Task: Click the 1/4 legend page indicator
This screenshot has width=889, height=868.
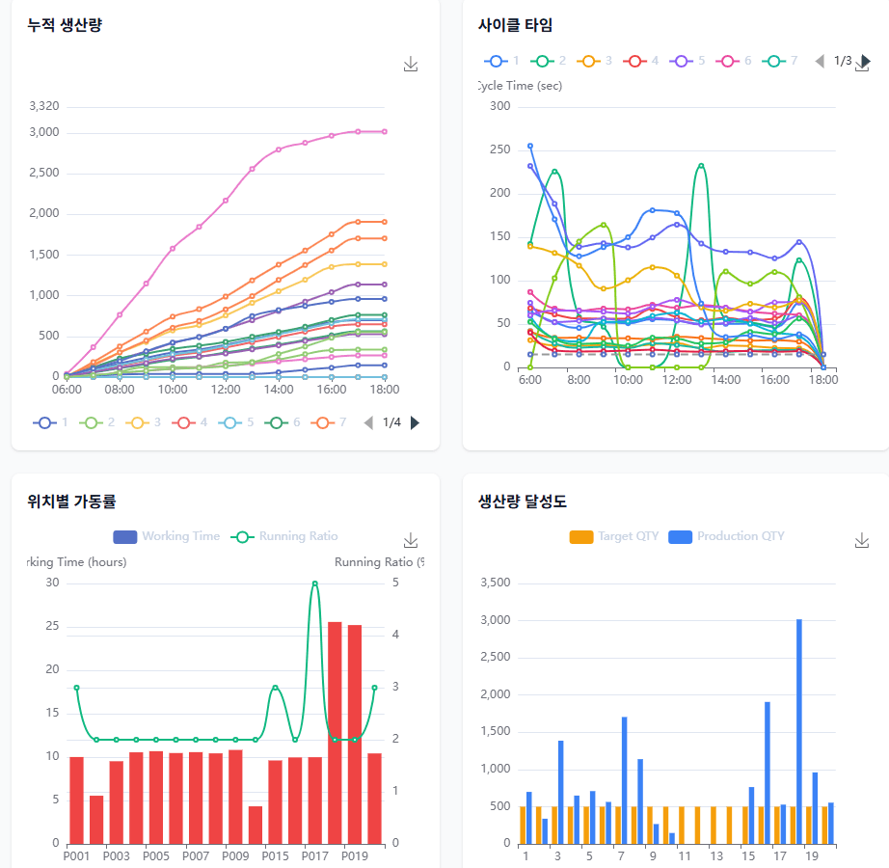Action: click(x=391, y=422)
